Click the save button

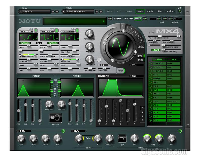[x=109, y=11]
